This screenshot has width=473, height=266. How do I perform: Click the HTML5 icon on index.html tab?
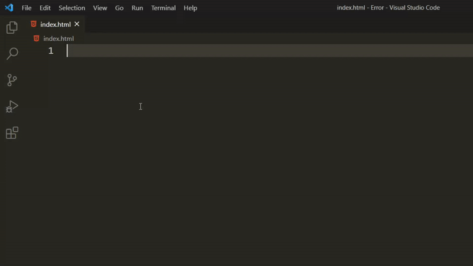(x=34, y=24)
